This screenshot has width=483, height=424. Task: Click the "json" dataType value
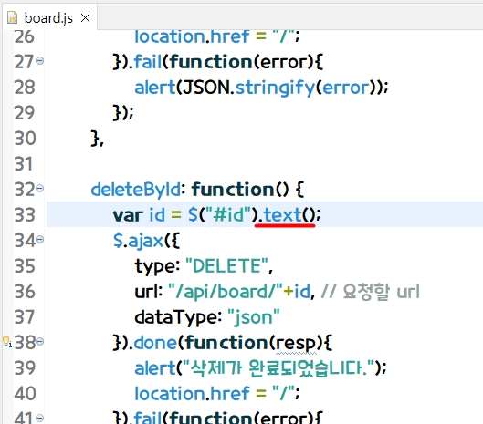[x=253, y=317]
